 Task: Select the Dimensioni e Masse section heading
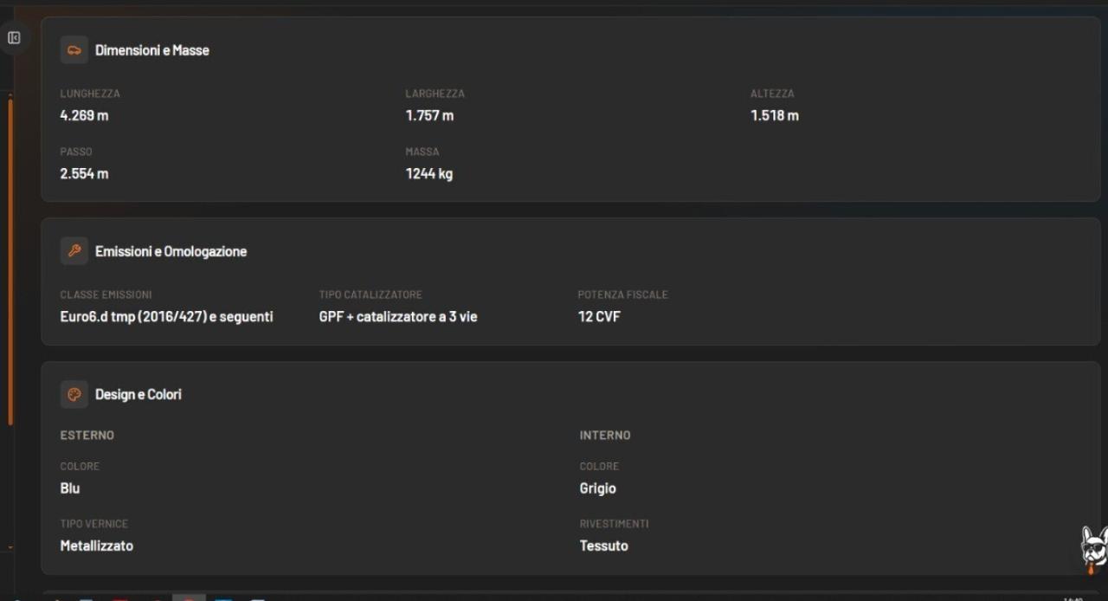(x=152, y=50)
